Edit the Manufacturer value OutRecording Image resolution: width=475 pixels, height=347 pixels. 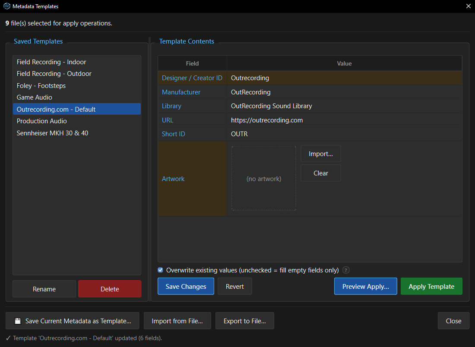pos(345,92)
